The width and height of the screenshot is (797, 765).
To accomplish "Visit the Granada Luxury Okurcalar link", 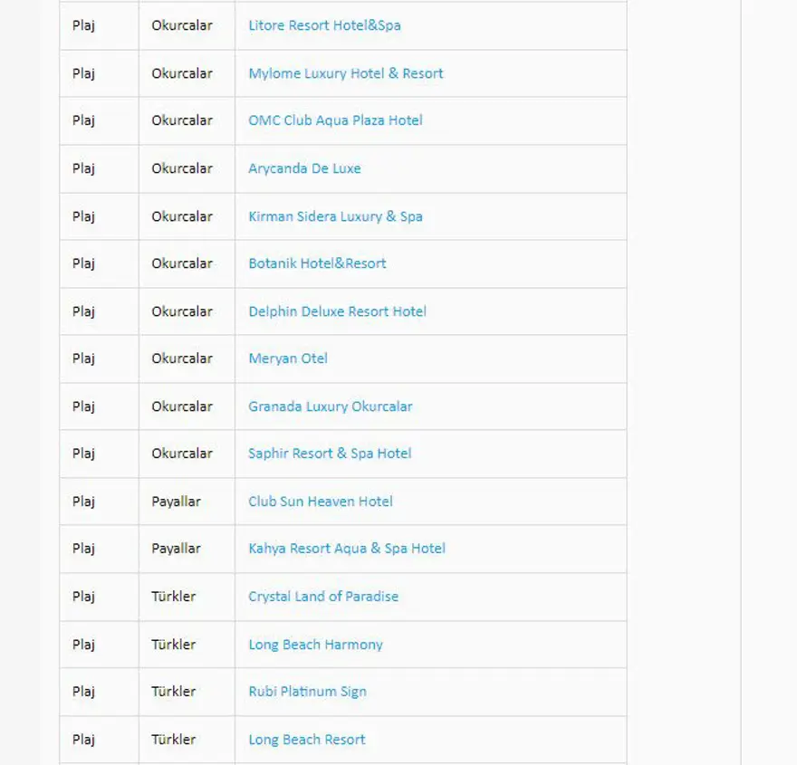I will [330, 406].
